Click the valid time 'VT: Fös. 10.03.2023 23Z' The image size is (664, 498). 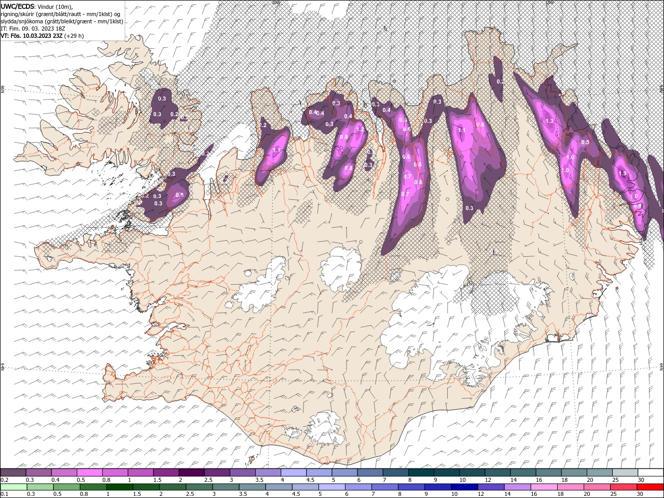pos(32,36)
